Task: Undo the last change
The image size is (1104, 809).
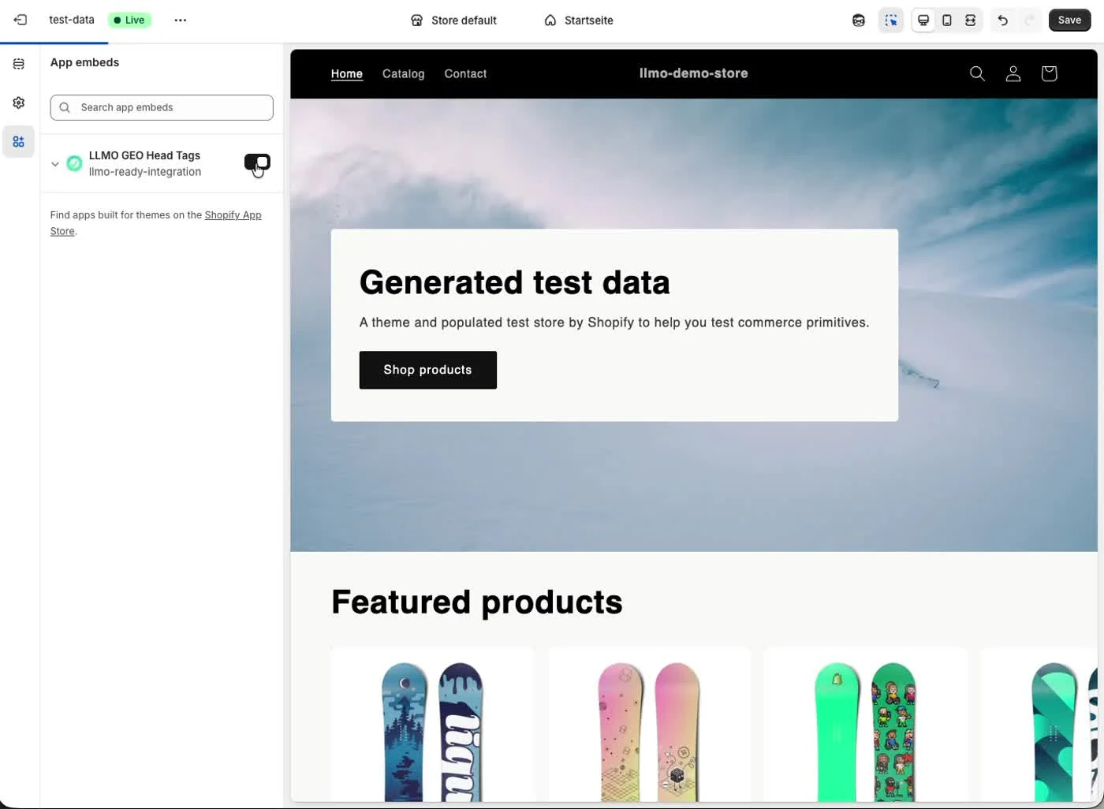Action: [1003, 21]
